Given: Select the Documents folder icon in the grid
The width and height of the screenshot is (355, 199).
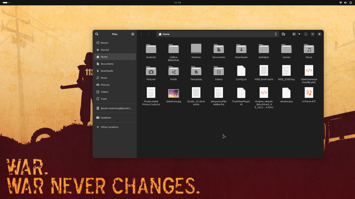Looking at the screenshot, I should (219, 48).
